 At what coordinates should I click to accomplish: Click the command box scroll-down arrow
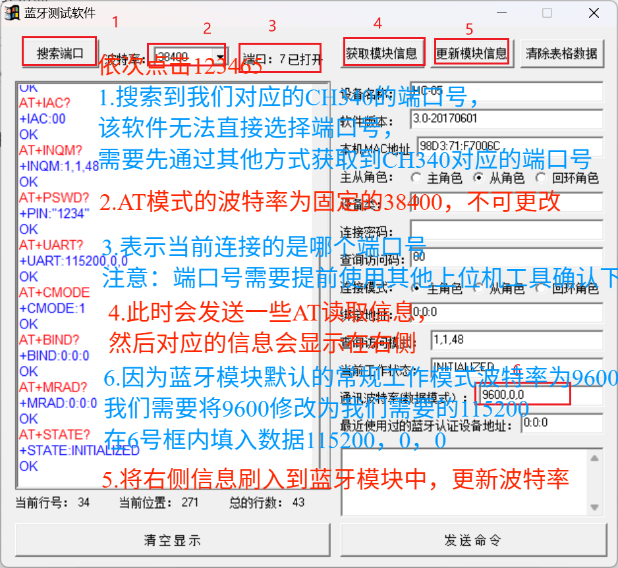(595, 507)
